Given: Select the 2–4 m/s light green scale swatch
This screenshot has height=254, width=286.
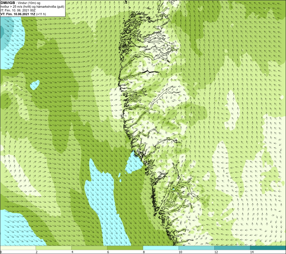Looking at the screenshot, I should tap(54, 248).
